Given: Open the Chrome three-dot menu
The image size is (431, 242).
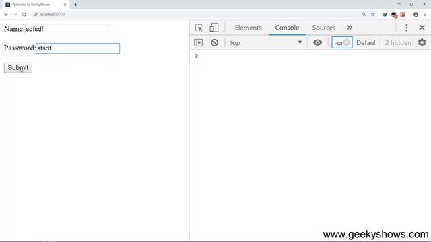Looking at the screenshot, I should (425, 15).
